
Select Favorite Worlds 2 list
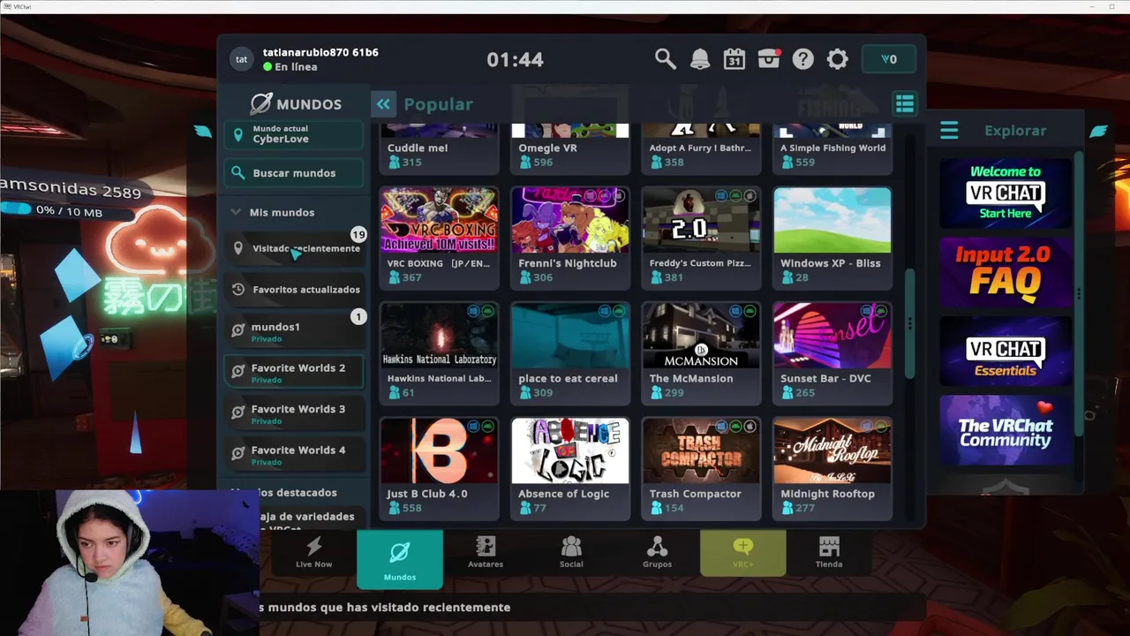(294, 373)
